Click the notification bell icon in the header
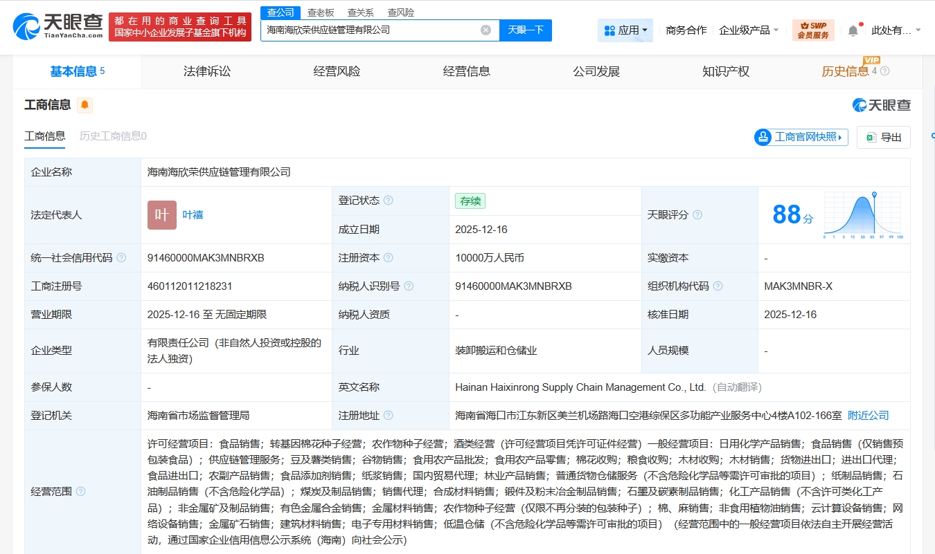This screenshot has width=935, height=554. pyautogui.click(x=853, y=30)
